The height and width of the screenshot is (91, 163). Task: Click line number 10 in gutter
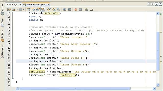tap(9, 13)
